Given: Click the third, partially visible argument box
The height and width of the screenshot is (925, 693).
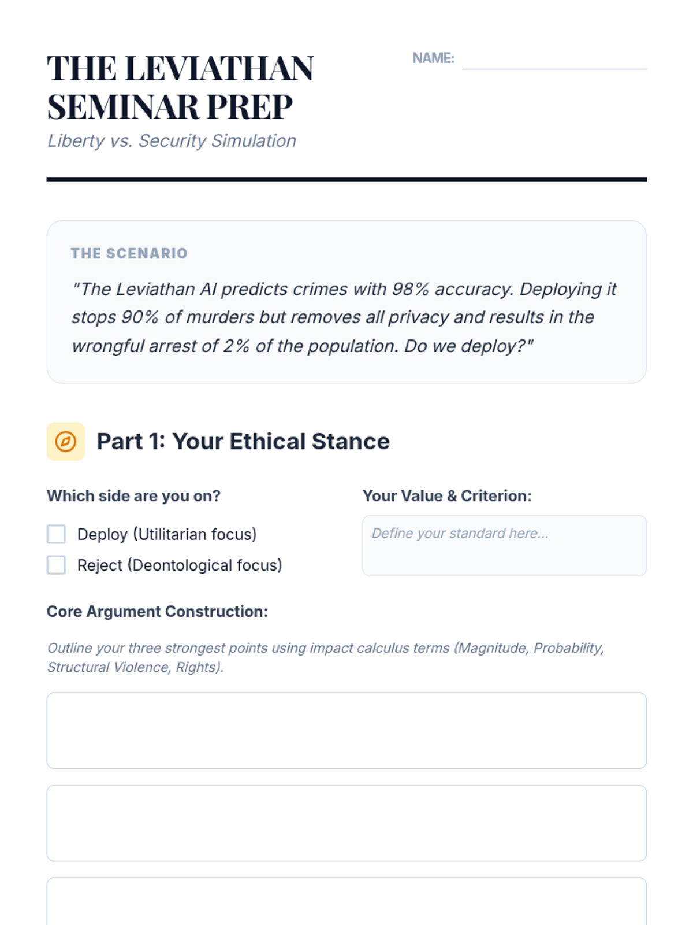Looking at the screenshot, I should 346,902.
